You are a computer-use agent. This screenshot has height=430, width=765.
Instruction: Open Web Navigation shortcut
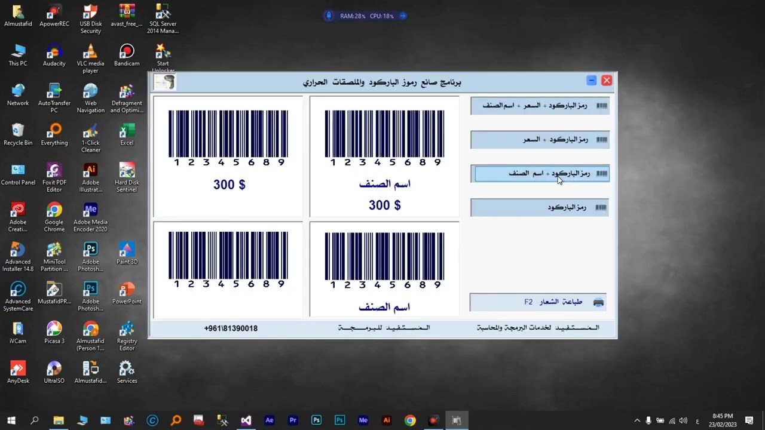91,98
